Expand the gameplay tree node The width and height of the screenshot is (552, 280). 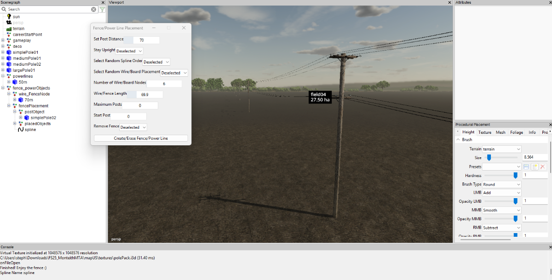tap(3, 40)
